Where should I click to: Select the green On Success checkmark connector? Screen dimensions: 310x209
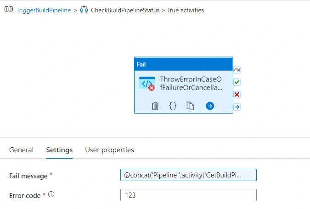click(237, 82)
